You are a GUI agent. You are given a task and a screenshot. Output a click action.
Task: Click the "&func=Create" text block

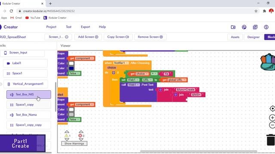point(186,89)
